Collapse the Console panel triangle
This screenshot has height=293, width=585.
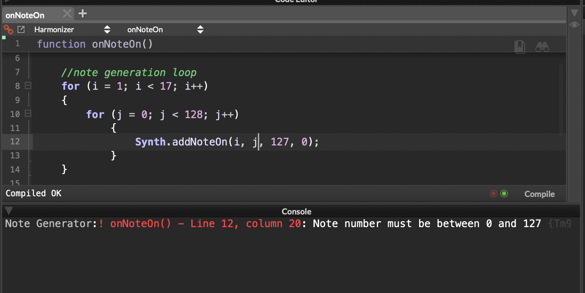(9, 210)
